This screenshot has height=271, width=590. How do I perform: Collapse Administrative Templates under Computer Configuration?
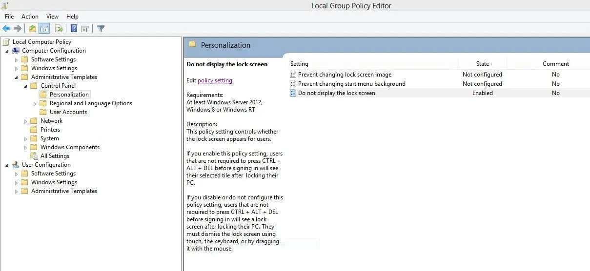click(x=16, y=77)
